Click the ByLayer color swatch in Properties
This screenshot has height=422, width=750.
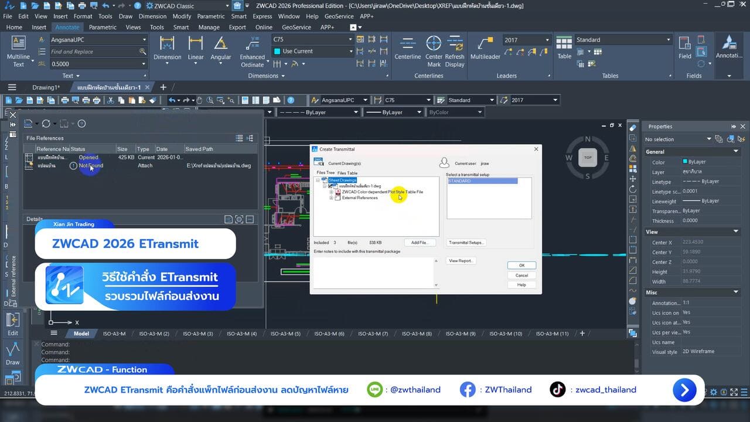(685, 162)
